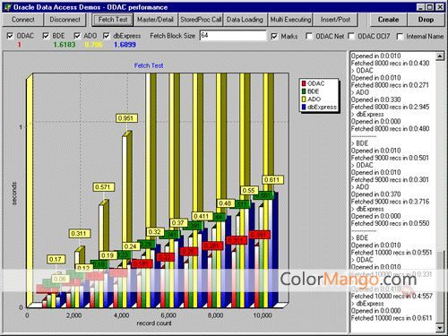Switch to the Master/Detail test
Viewport: 448px width, 336px height.
155,20
